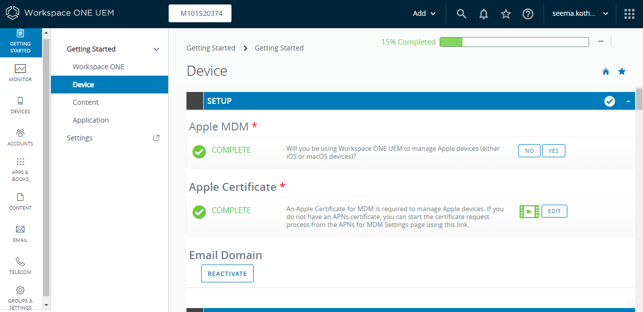Click the M101520374 organization group button
This screenshot has height=312, width=643.
click(200, 13)
